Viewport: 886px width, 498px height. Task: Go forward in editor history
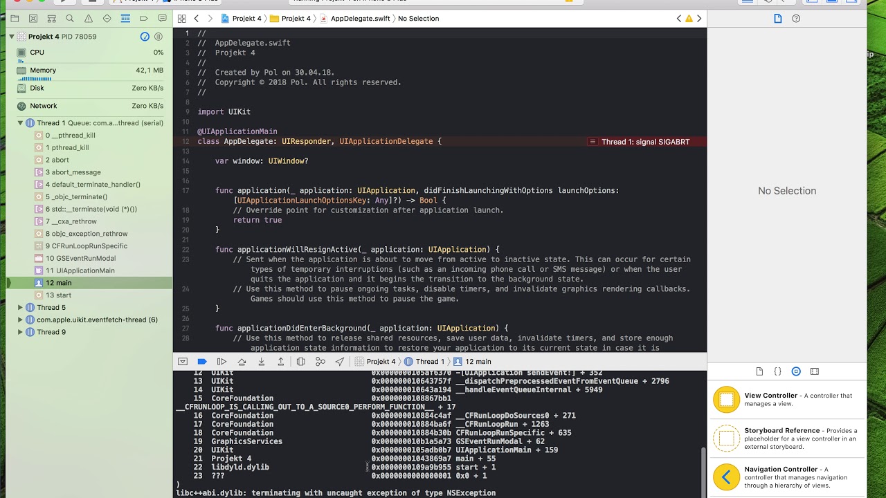(x=210, y=19)
